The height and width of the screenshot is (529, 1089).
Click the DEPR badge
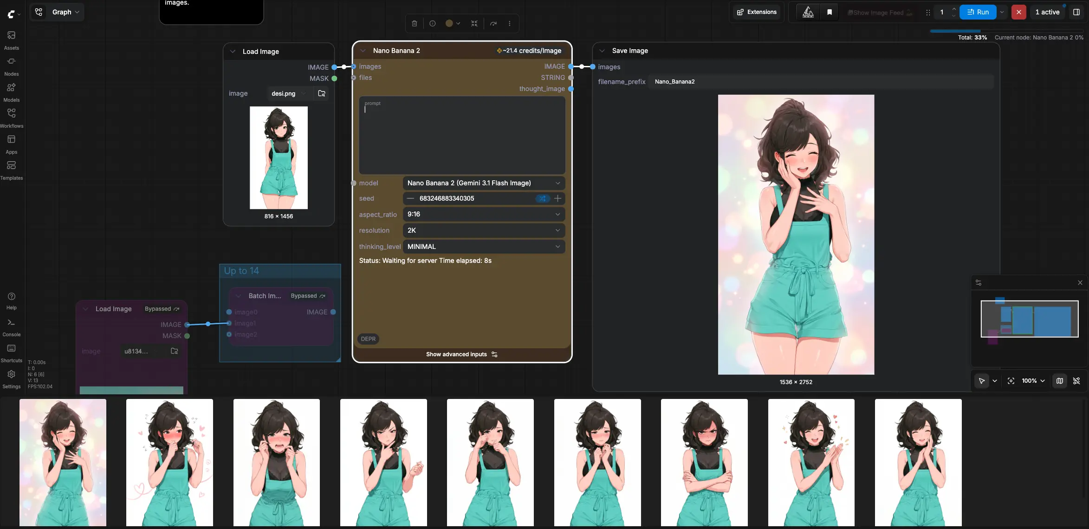tap(368, 339)
